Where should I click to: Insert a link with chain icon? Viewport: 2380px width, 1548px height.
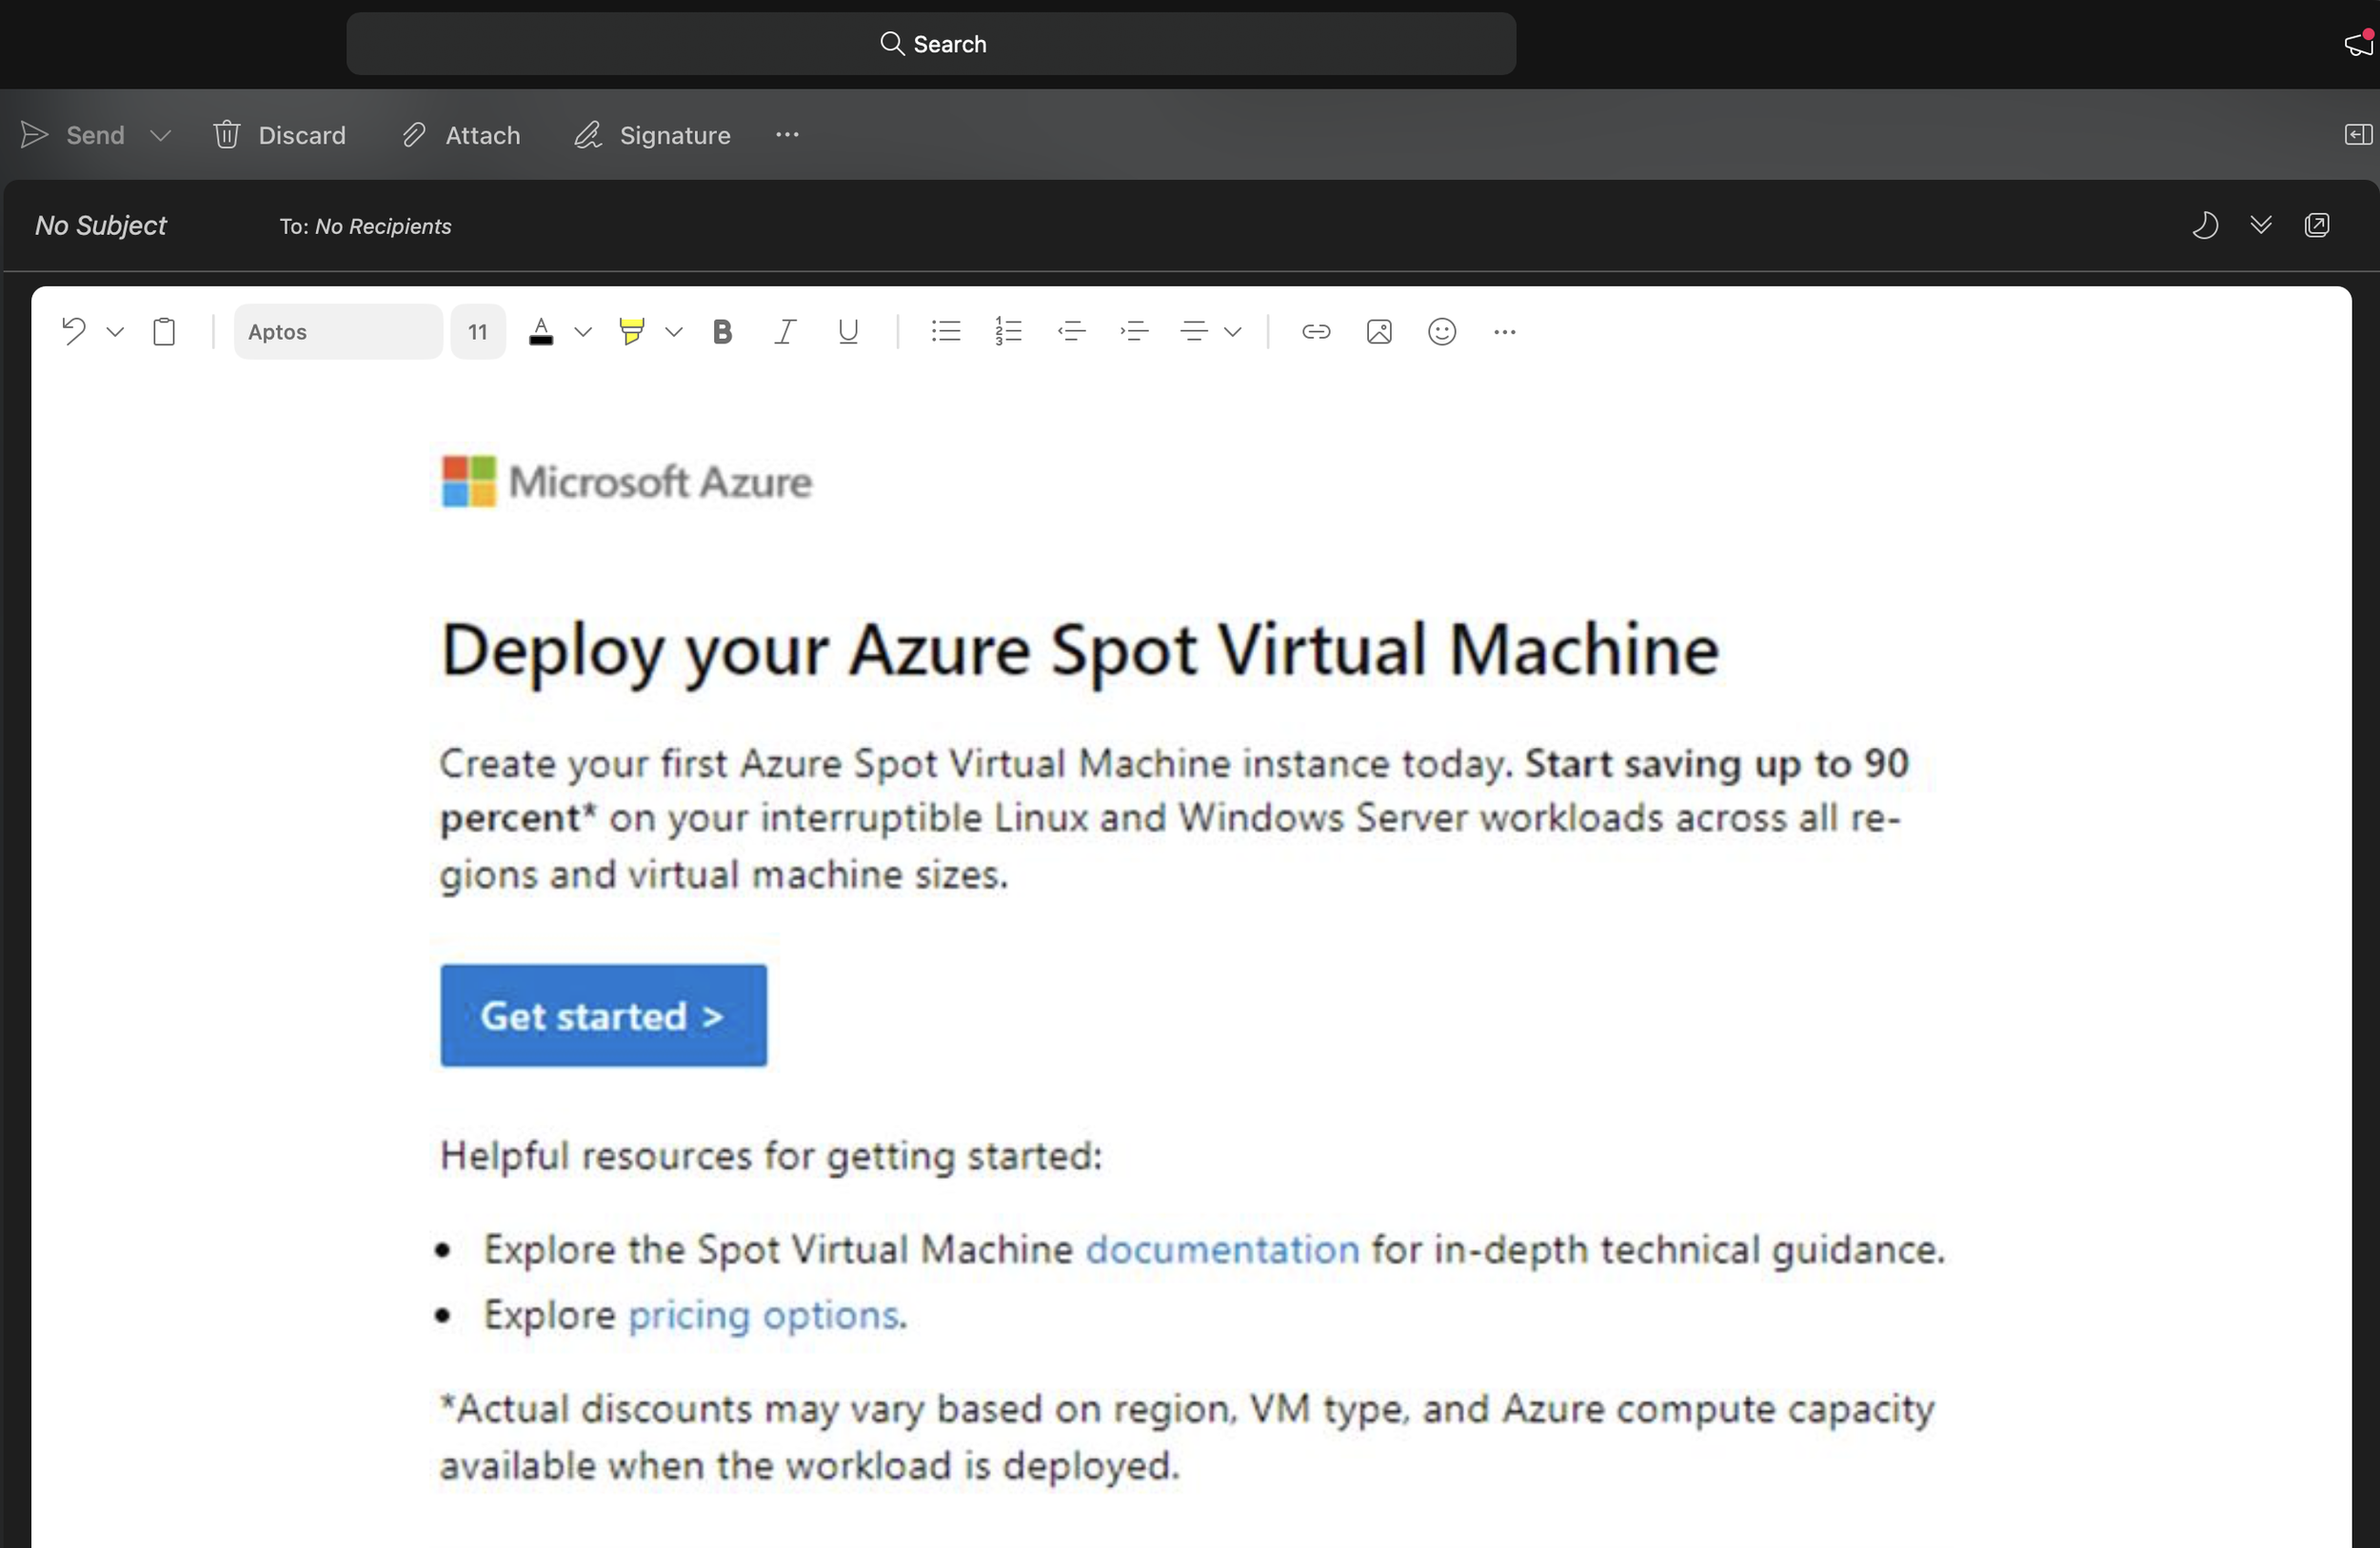pos(1315,332)
